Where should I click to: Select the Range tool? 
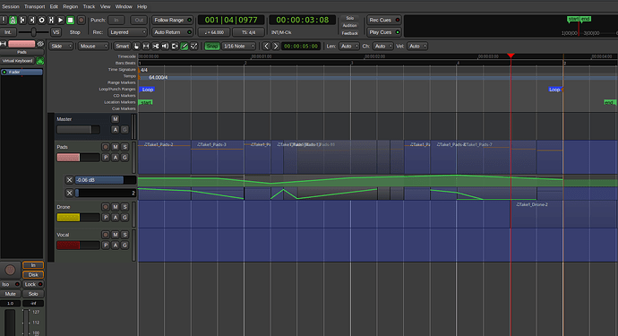pyautogui.click(x=146, y=46)
